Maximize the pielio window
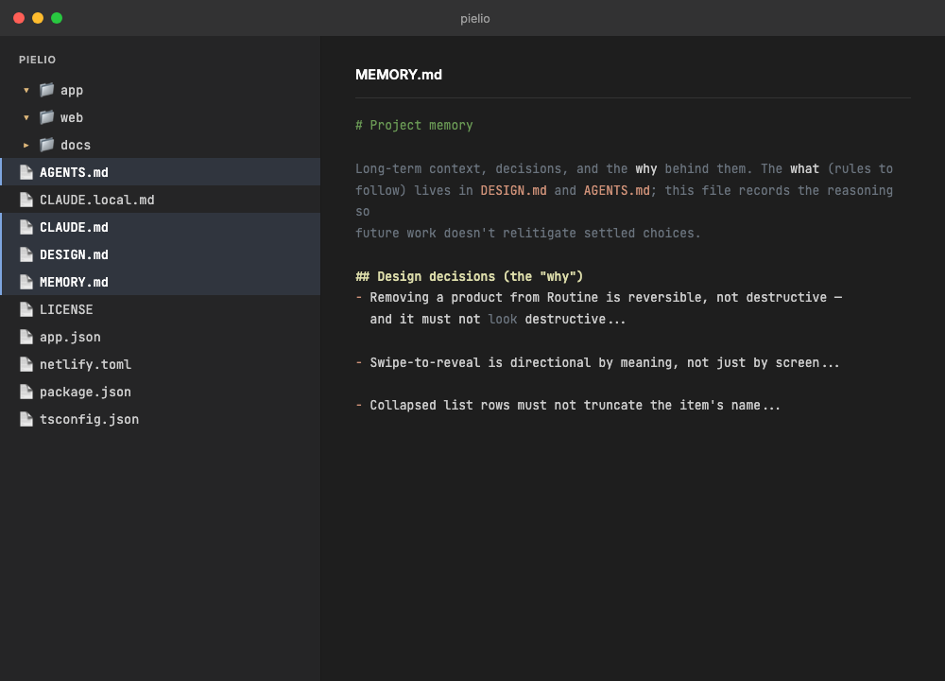This screenshot has width=945, height=681. click(x=57, y=18)
